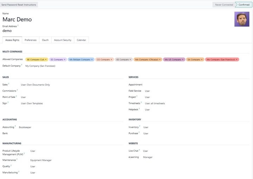Remove the CO Company tag
This screenshot has width=253, height=179.
click(111, 60)
